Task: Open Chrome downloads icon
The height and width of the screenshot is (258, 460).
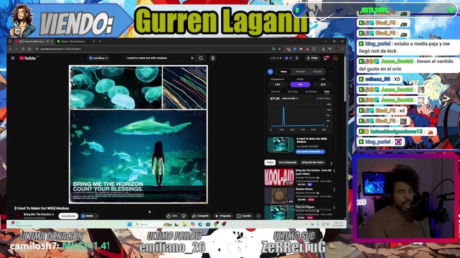Action: (x=323, y=49)
